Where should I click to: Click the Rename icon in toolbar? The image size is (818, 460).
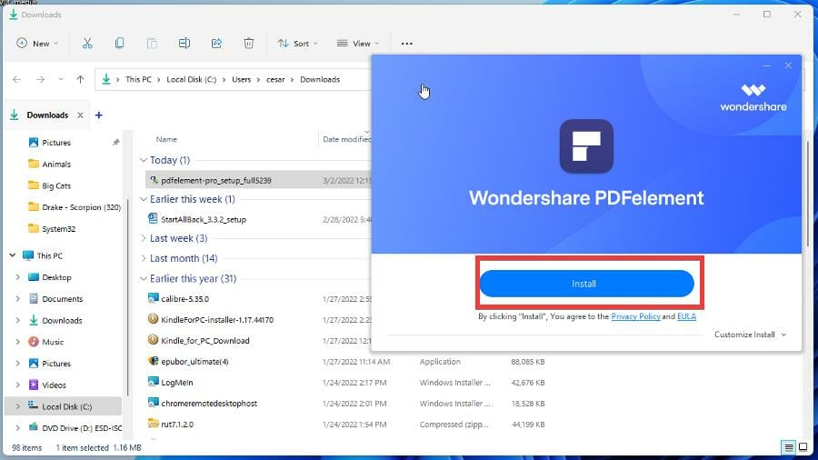tap(185, 44)
